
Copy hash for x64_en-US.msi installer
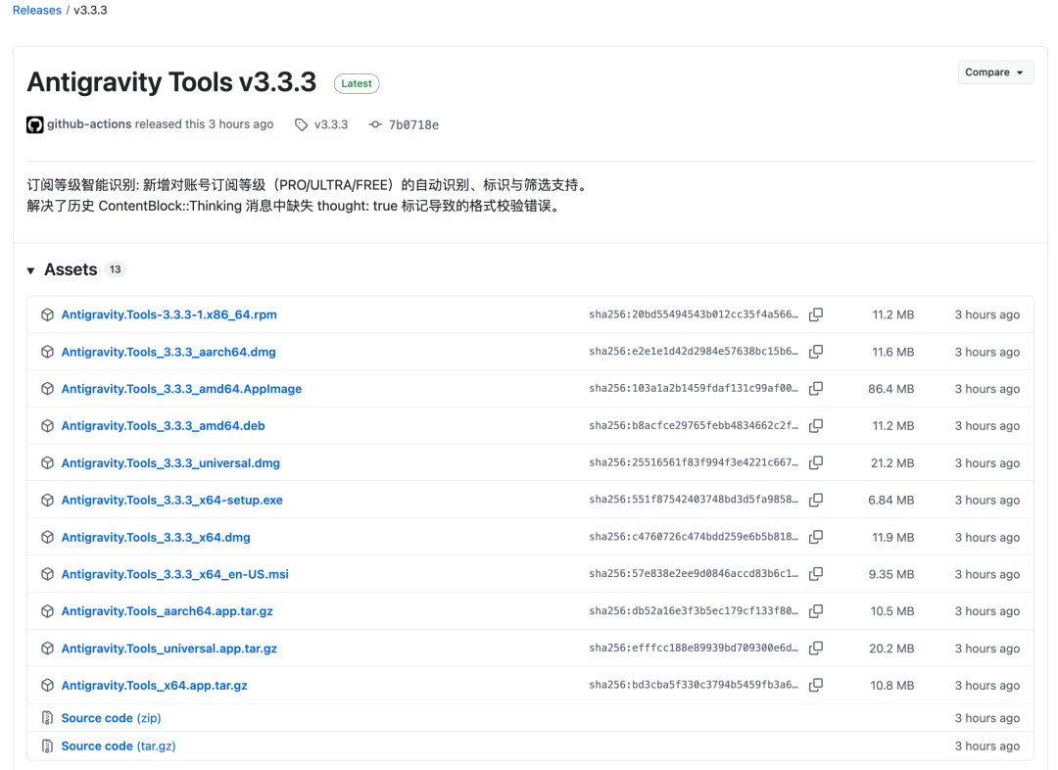point(815,574)
